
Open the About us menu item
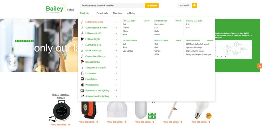(x=117, y=13)
